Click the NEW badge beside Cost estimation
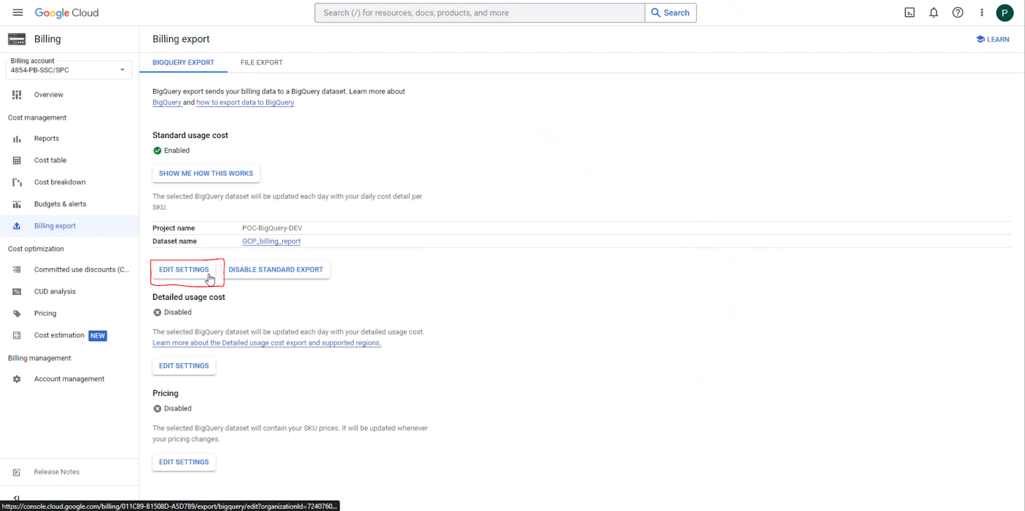Screen dimensions: 1025x511 [x=97, y=336]
